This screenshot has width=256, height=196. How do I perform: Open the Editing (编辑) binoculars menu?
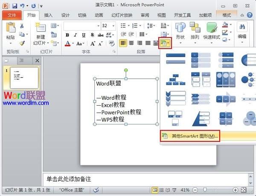(242, 33)
